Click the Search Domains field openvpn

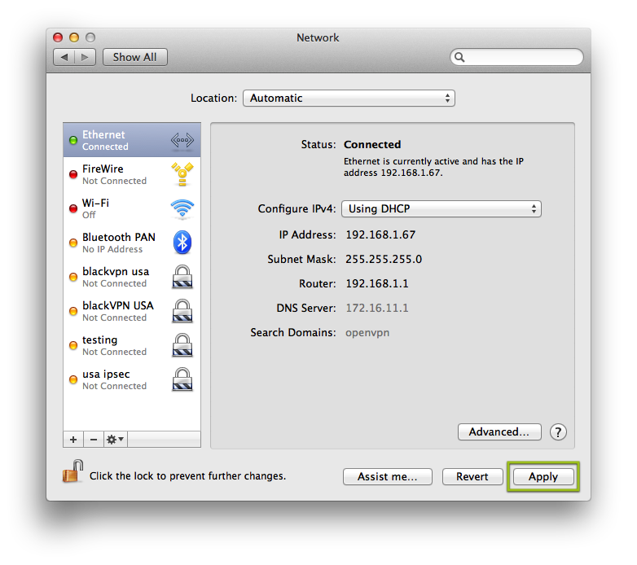pyautogui.click(x=367, y=333)
